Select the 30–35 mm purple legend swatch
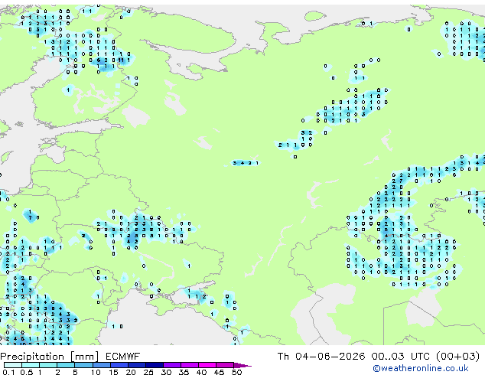The width and height of the screenshot is (485, 375). click(171, 365)
